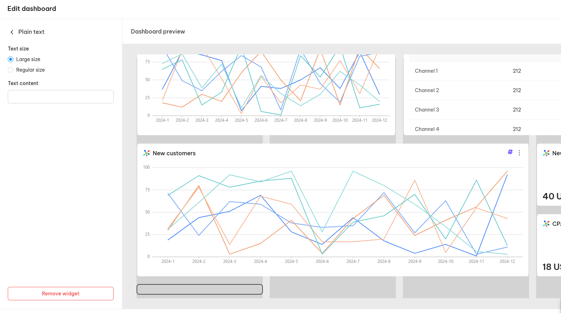Go back using the Plain text chevron
Screen dimensions: 561x313
point(12,32)
